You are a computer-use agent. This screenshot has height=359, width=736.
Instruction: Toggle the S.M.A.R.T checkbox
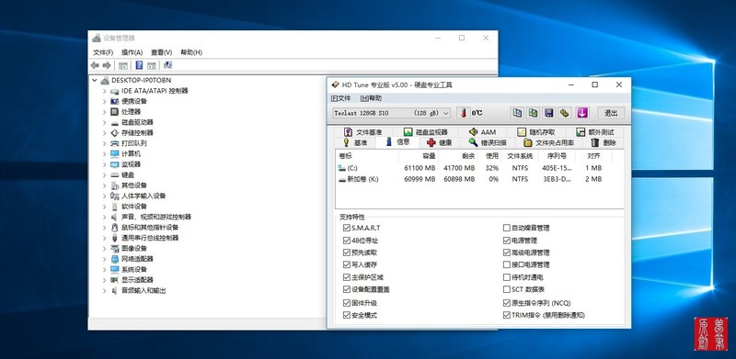coord(347,228)
